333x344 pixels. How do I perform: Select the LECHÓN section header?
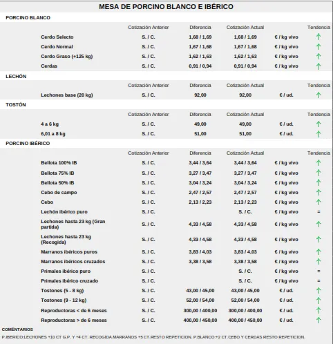coord(16,77)
